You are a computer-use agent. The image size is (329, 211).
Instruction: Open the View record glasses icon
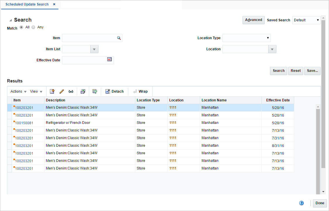[x=71, y=91]
